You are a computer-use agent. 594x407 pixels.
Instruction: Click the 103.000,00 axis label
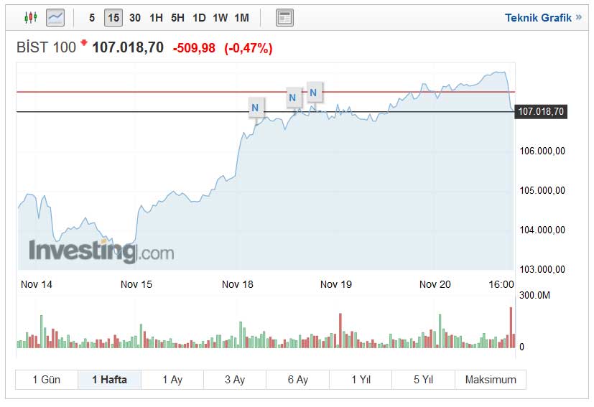pyautogui.click(x=542, y=269)
